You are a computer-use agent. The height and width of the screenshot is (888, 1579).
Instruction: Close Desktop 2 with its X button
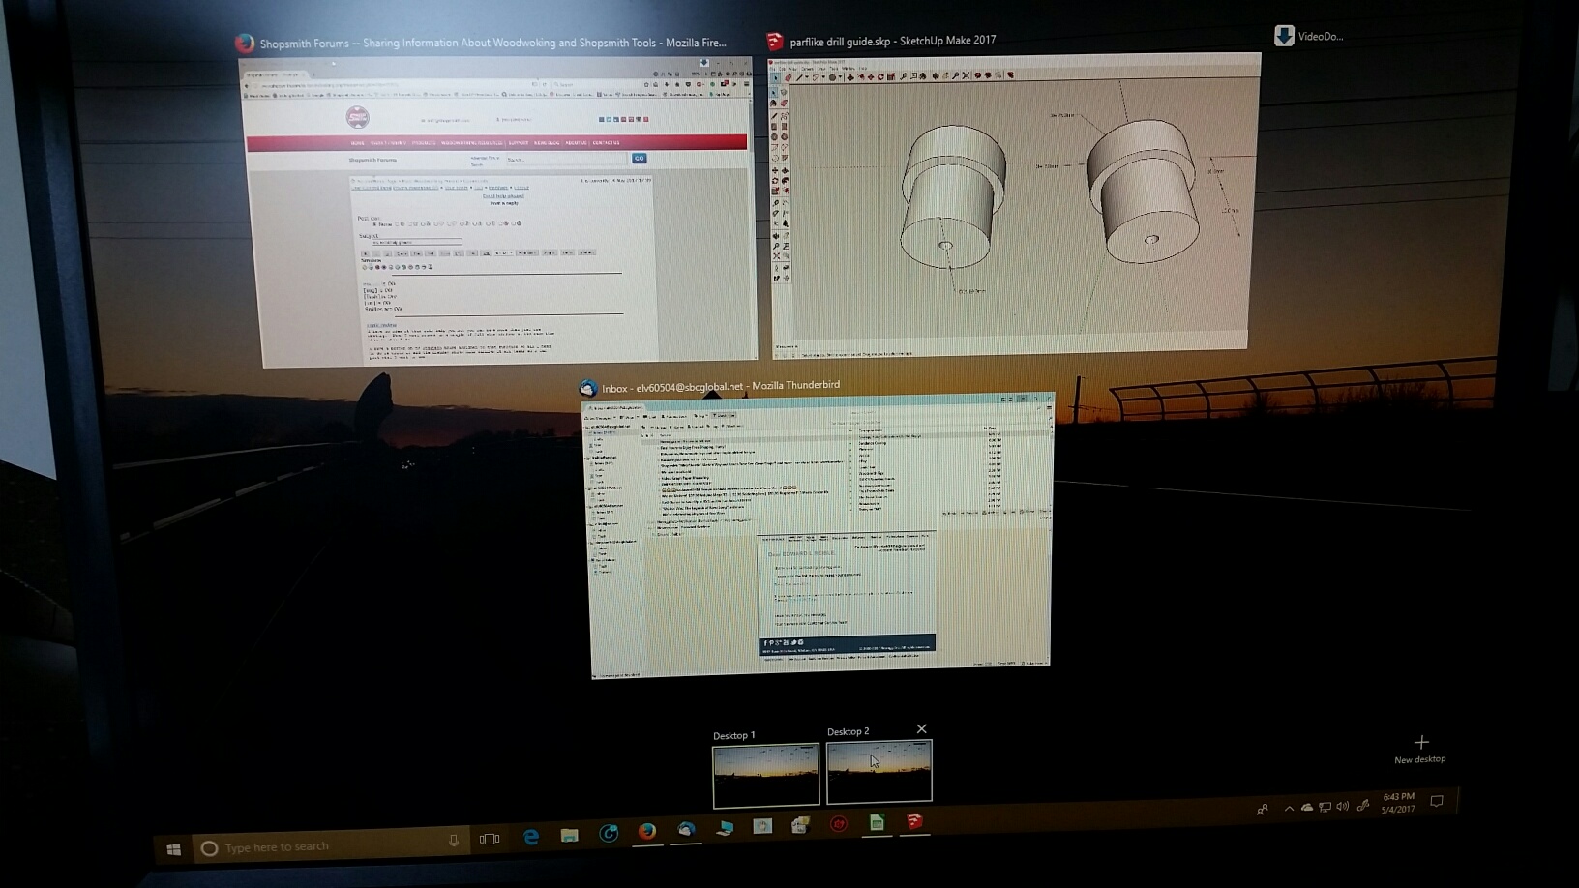click(921, 728)
